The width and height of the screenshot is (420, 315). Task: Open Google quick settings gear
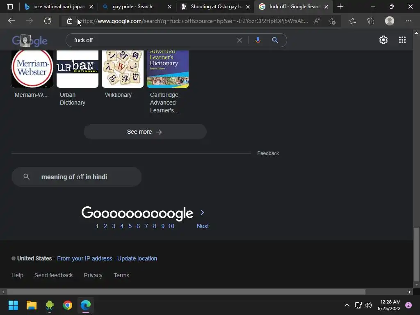pos(383,40)
